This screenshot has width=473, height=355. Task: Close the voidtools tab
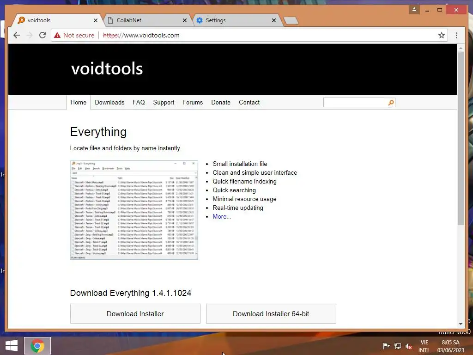(x=96, y=20)
